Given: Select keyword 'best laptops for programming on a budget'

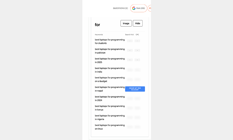Looking at the screenshot, I should click(x=110, y=79).
